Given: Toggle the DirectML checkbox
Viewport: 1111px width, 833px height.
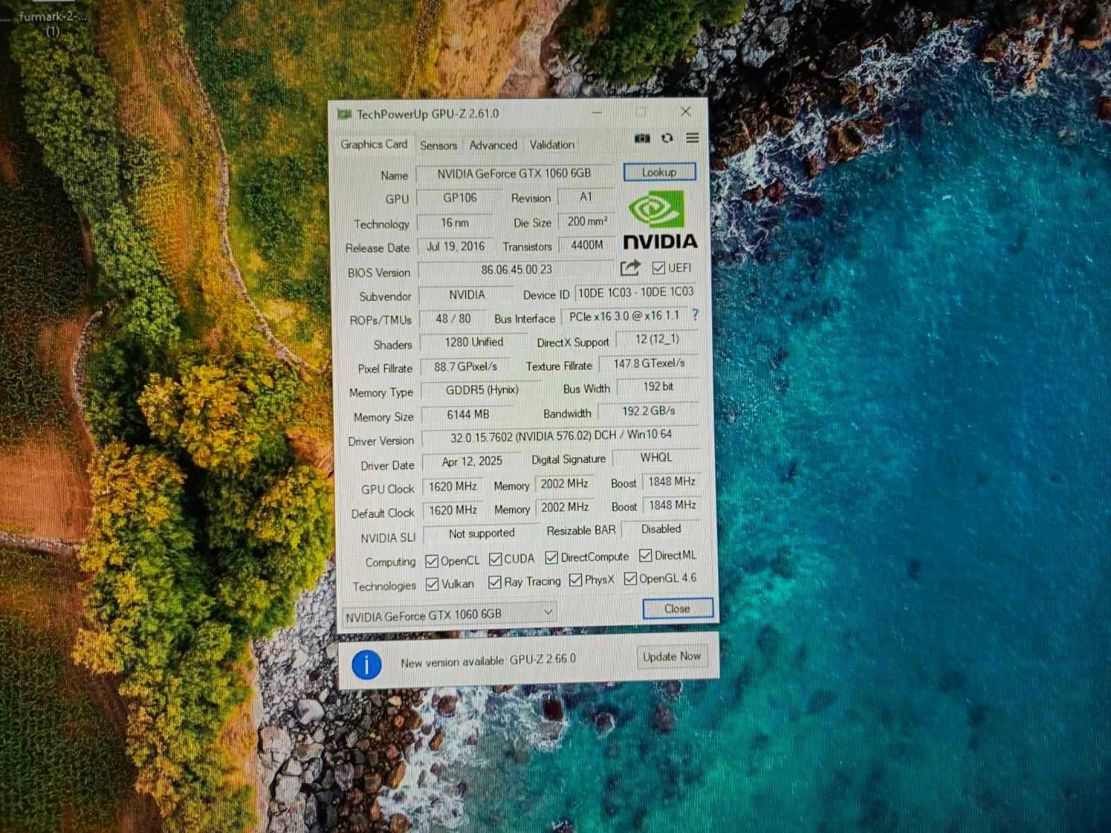Looking at the screenshot, I should tap(646, 555).
